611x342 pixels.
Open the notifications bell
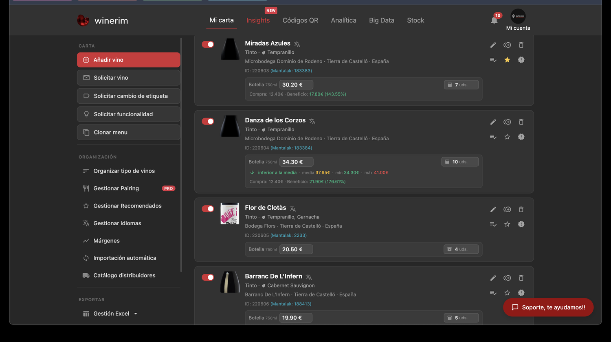click(x=494, y=20)
